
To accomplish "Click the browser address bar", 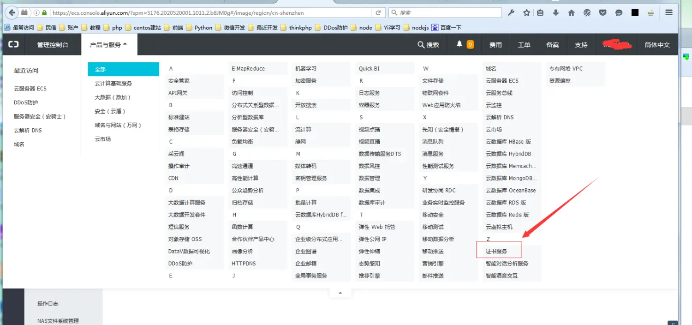I will point(212,13).
